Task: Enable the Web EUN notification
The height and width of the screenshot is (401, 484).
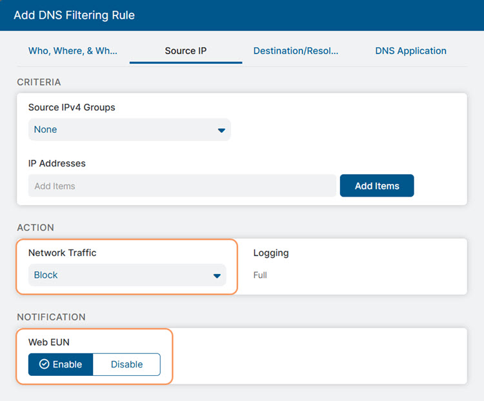Action: point(61,364)
